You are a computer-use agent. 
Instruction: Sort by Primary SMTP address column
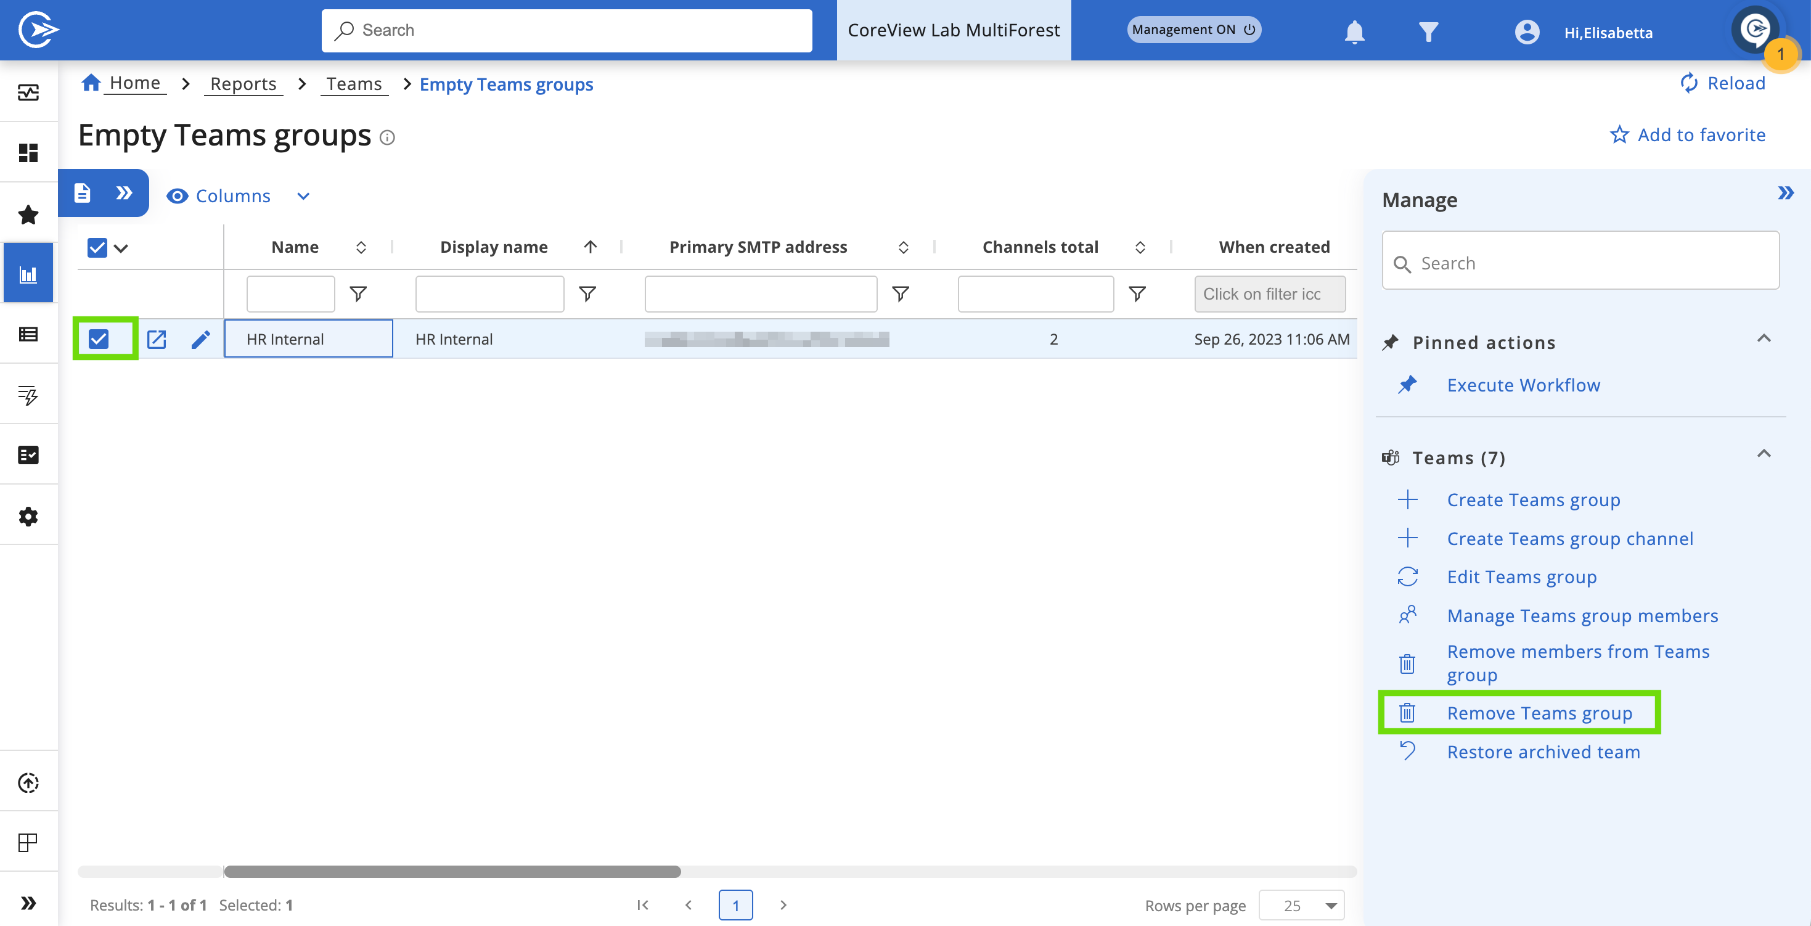click(904, 247)
